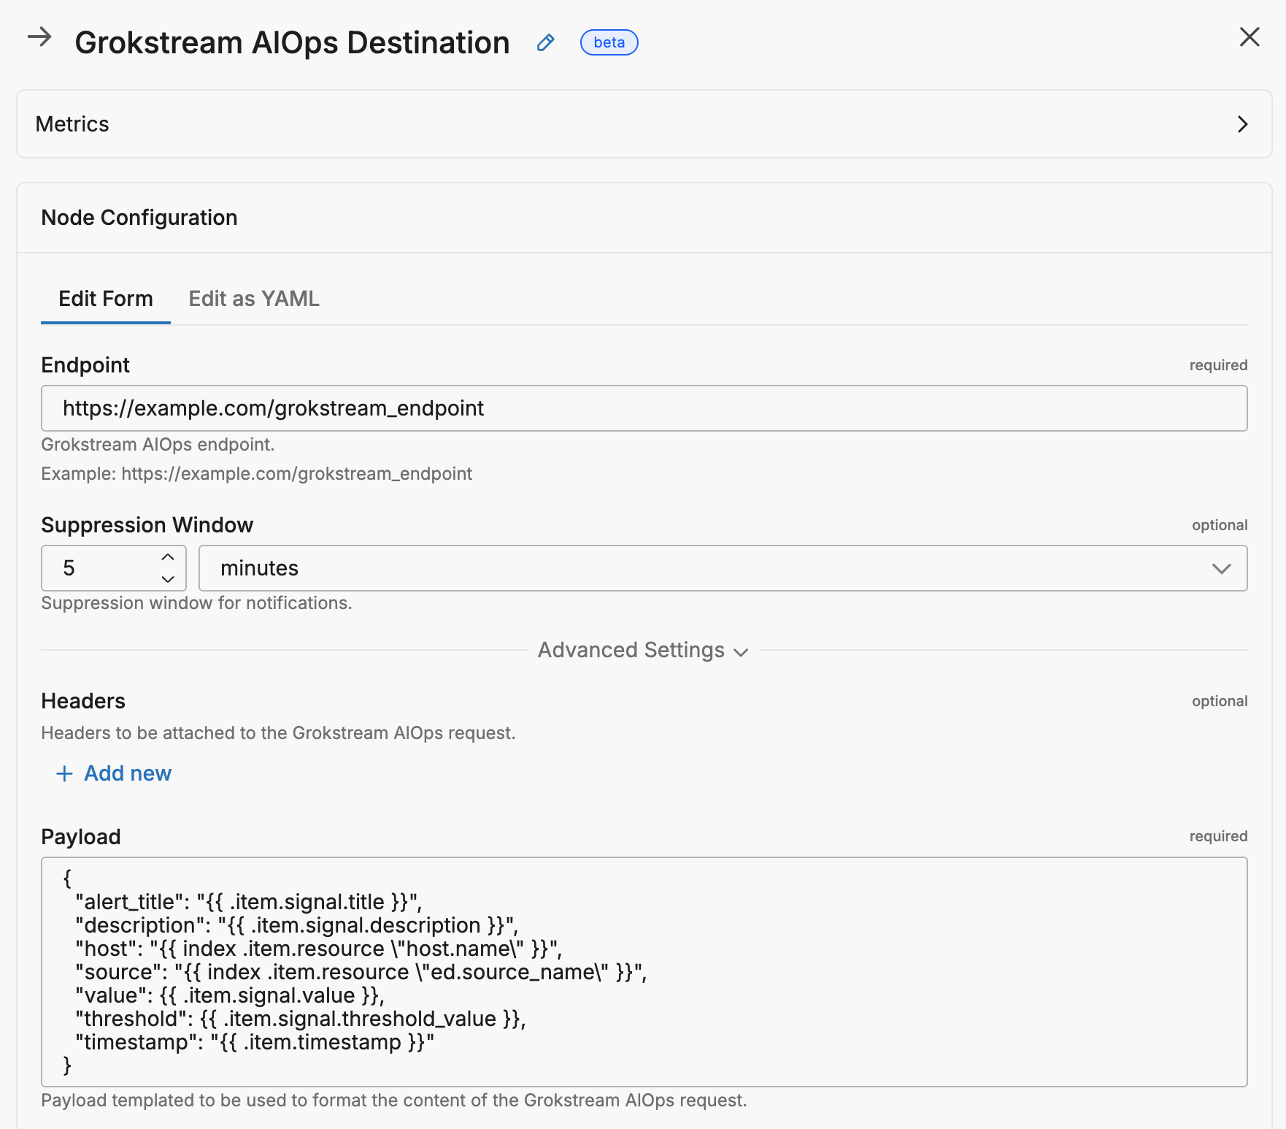This screenshot has width=1286, height=1129.
Task: Click the down arrow on the Suppression Window stepper
Action: click(167, 579)
